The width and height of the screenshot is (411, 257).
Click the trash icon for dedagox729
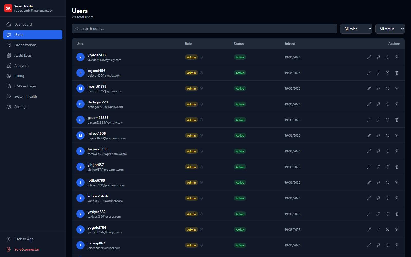(397, 104)
